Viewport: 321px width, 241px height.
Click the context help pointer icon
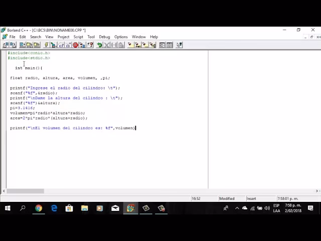pos(179,45)
